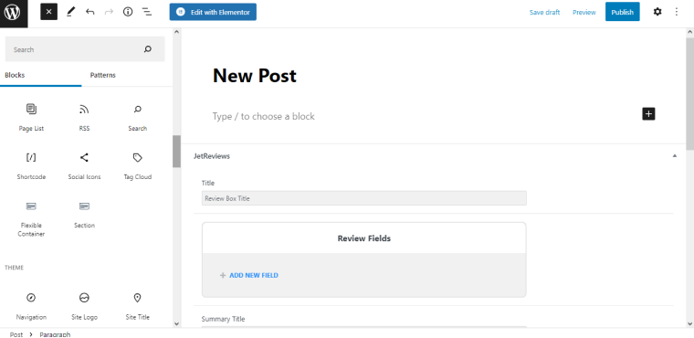Open the post Preview
The height and width of the screenshot is (338, 694).
coord(584,13)
